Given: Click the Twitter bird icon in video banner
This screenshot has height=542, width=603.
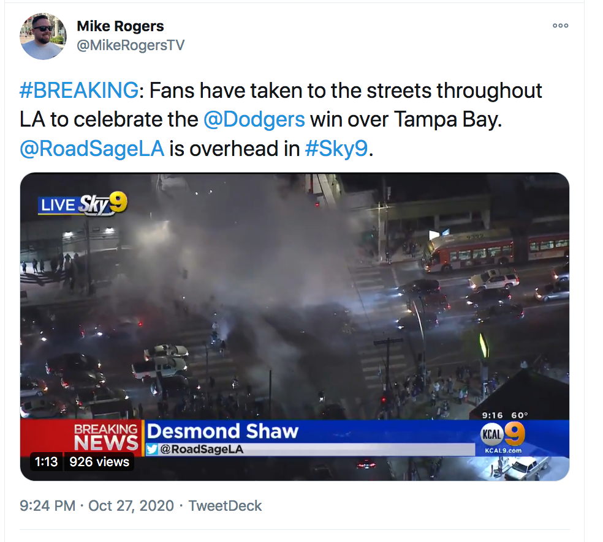Looking at the screenshot, I should coord(153,449).
